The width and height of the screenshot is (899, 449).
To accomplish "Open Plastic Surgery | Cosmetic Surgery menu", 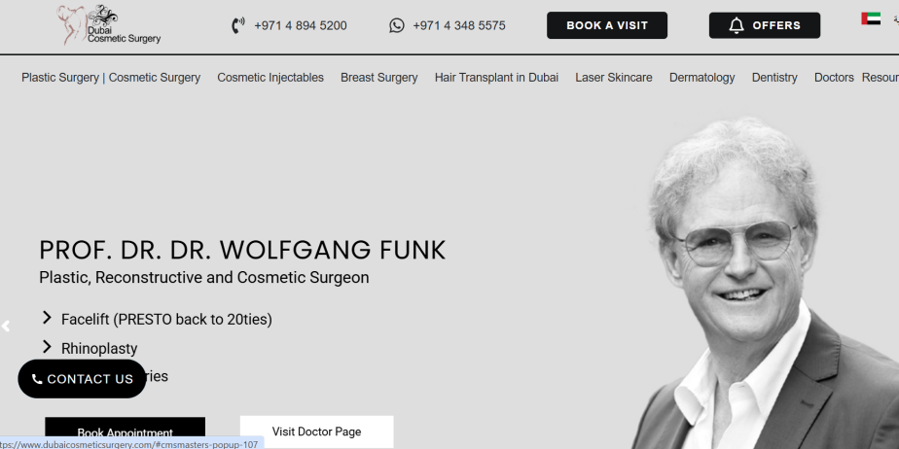I will (x=111, y=78).
